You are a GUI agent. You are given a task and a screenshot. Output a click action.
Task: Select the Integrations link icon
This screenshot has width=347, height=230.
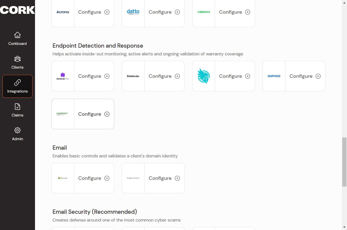(17, 83)
